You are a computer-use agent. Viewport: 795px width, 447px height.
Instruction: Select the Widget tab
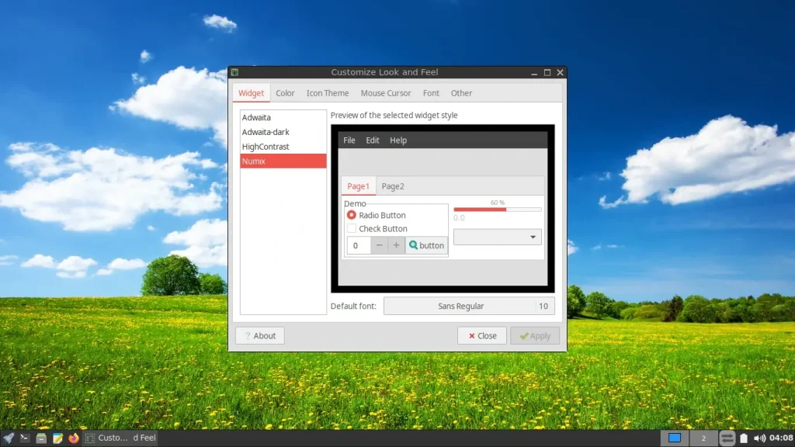(251, 93)
